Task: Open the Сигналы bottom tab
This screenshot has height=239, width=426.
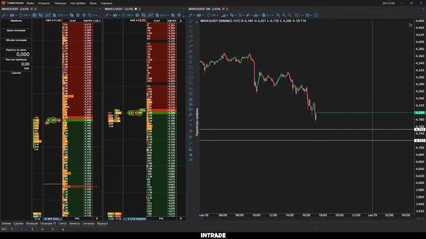Action: click(89, 224)
